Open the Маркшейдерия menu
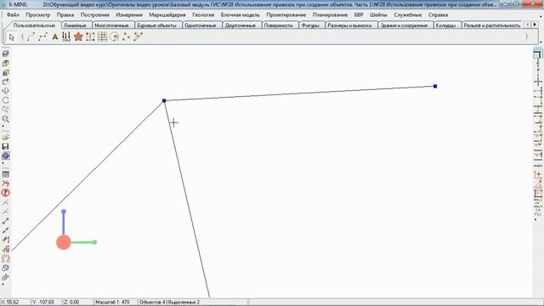544x306 pixels. [x=167, y=15]
